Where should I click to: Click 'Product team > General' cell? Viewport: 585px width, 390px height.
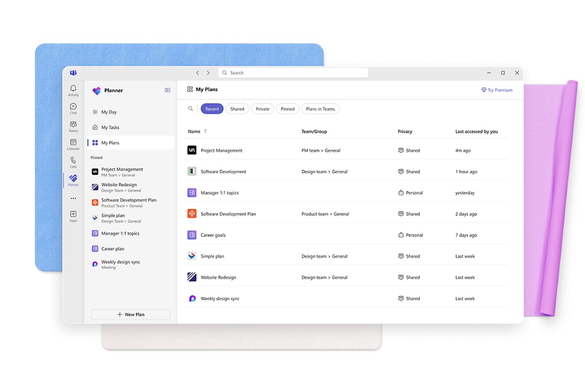[x=325, y=214]
